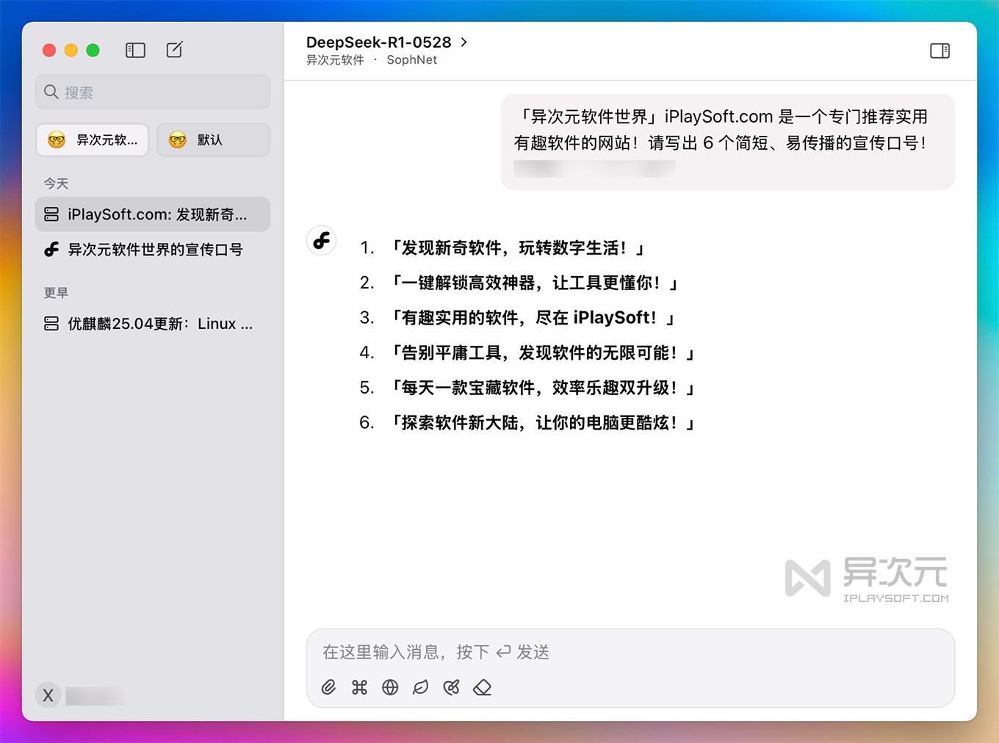Clear context using the eraser icon
This screenshot has height=743, width=999.
tap(482, 687)
